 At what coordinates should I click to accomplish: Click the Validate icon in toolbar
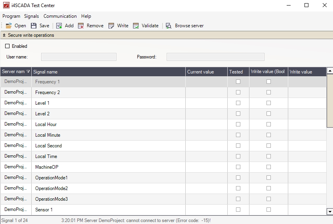[136, 26]
